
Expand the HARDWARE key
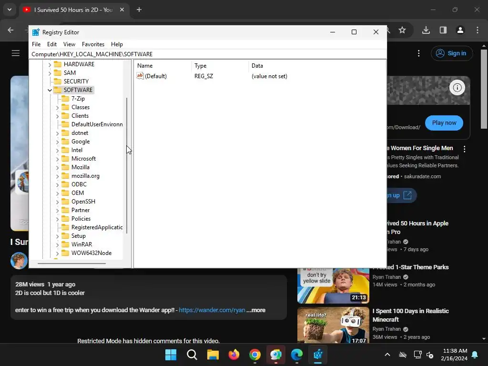pos(50,64)
